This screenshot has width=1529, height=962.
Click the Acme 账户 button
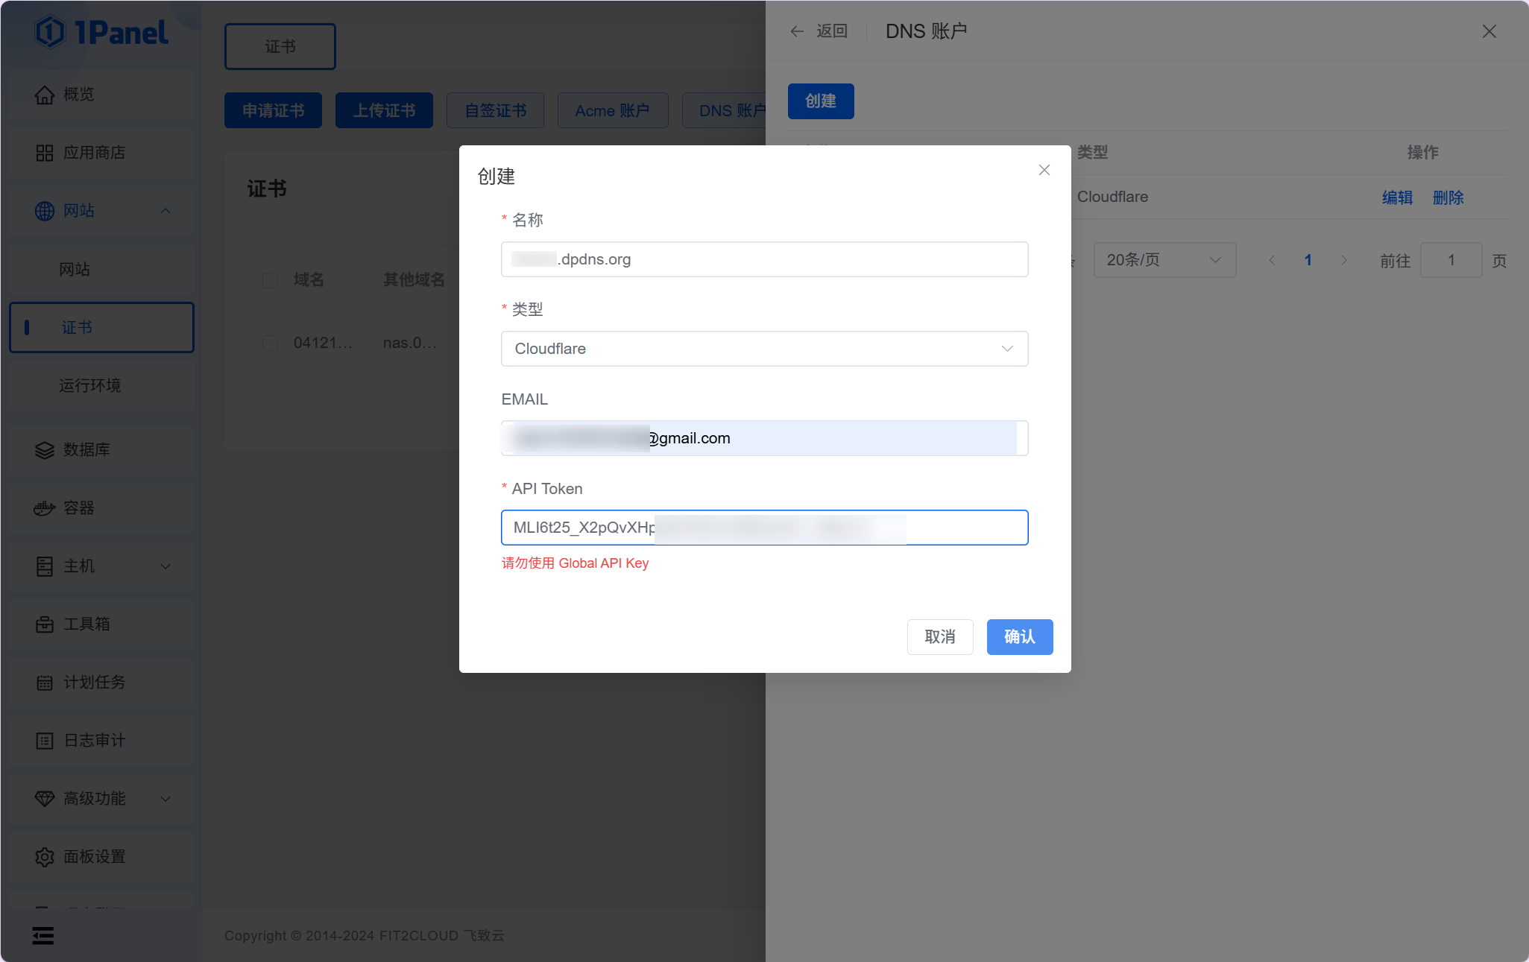pyautogui.click(x=613, y=110)
